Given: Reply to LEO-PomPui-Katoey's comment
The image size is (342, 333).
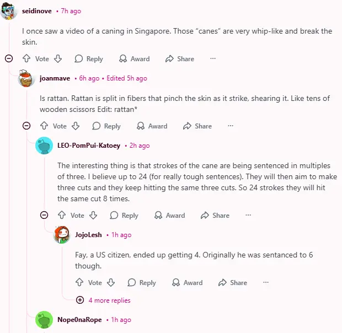Looking at the screenshot, I should pyautogui.click(x=124, y=216).
